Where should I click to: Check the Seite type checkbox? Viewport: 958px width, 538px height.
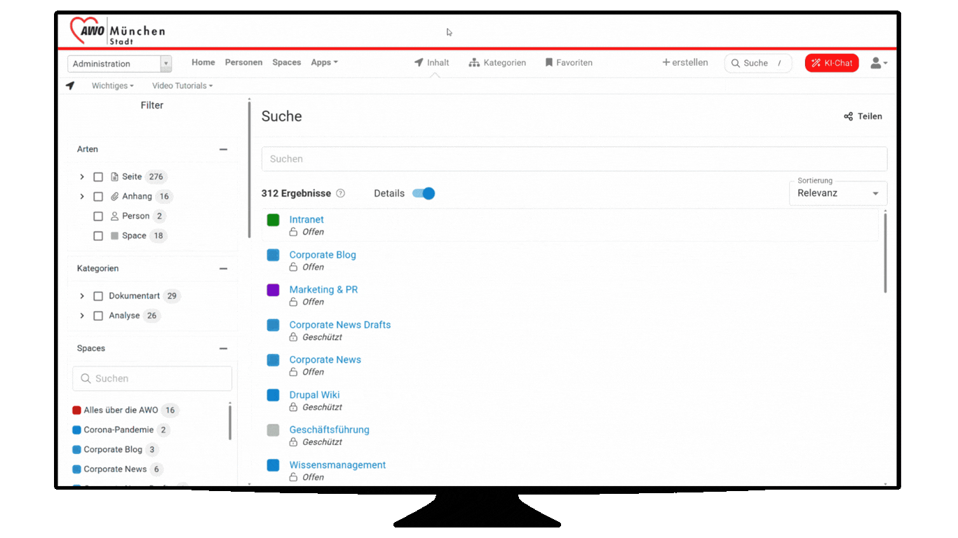tap(98, 177)
